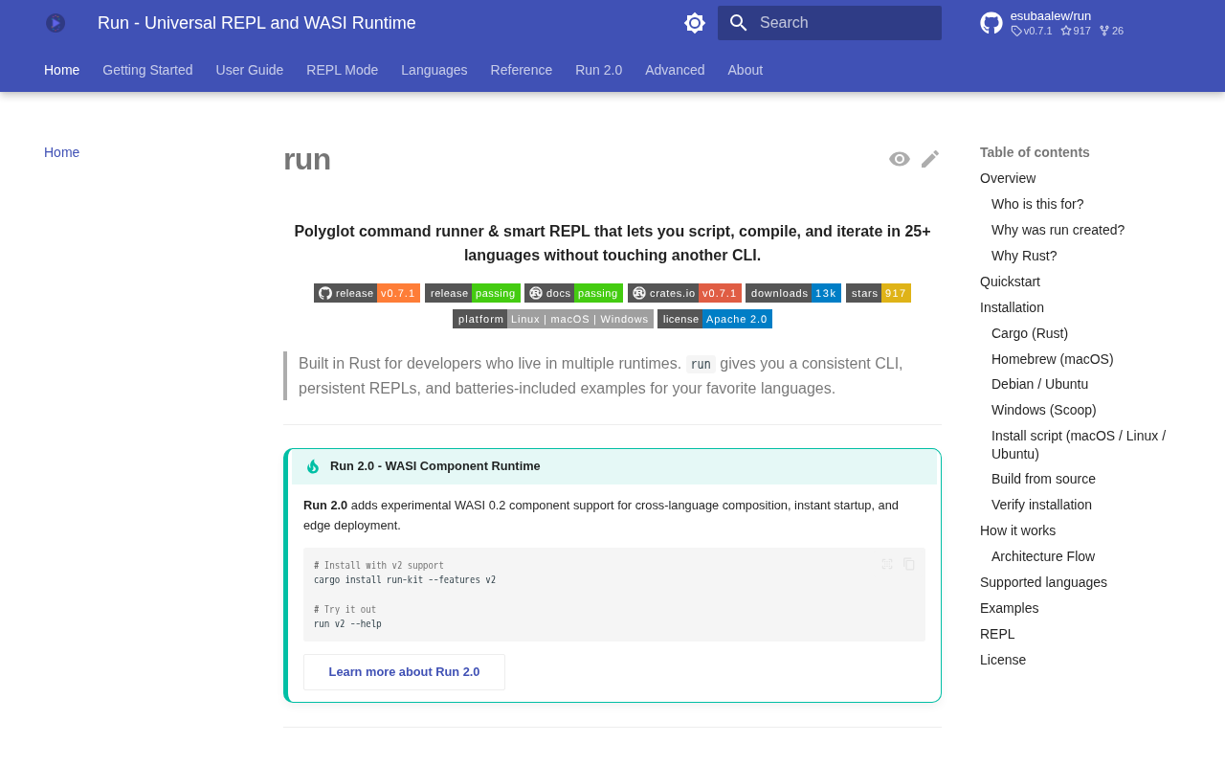Click Learn more about Run 2.0

[404, 672]
